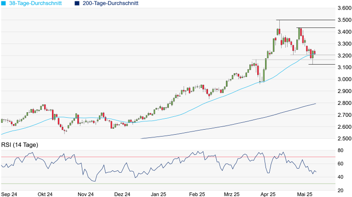This screenshot has width=352, height=197.
Task: Select the "200-Tage-Durchschnitt" legend label
Action: 111,3
